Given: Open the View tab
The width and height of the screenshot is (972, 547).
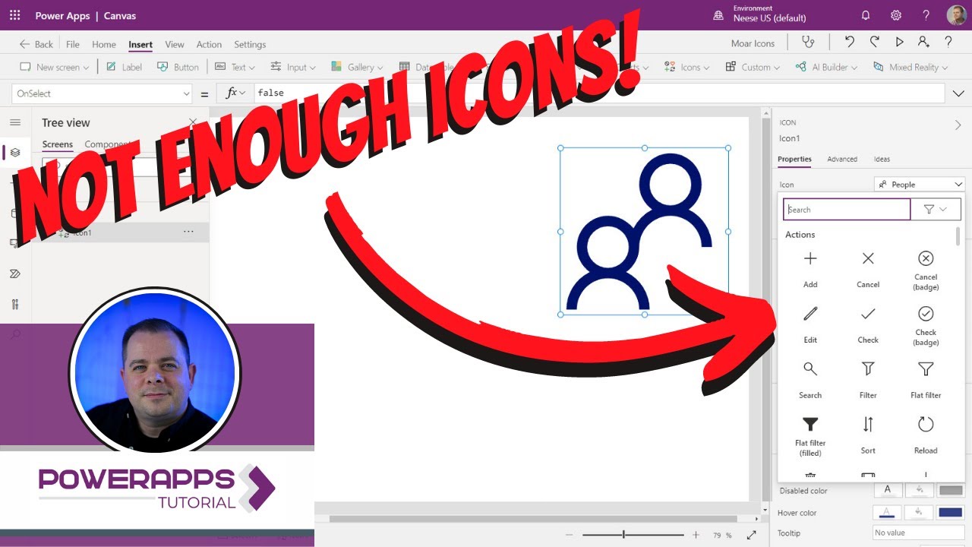Looking at the screenshot, I should pos(175,44).
